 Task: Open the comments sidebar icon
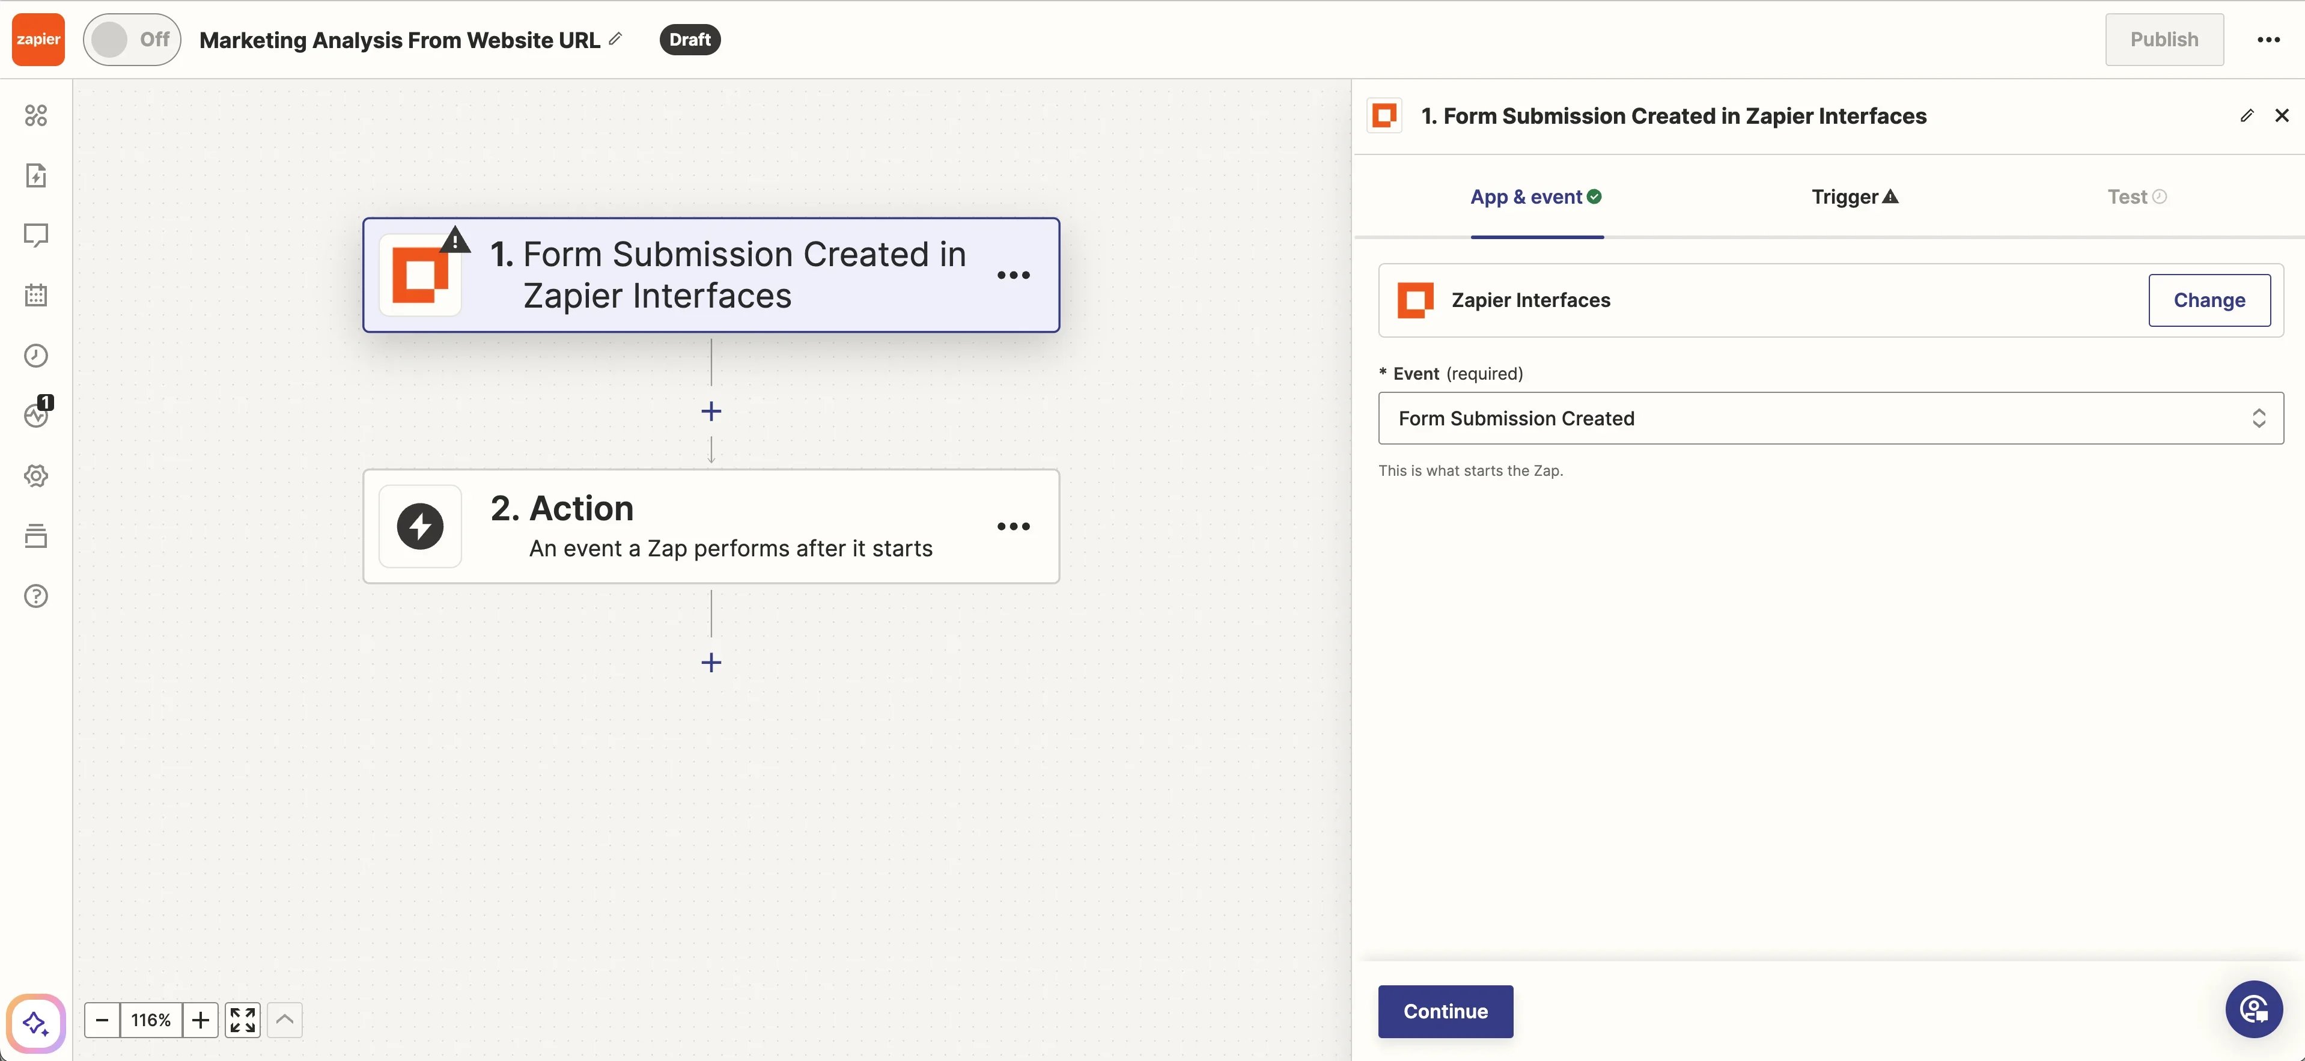pyautogui.click(x=36, y=236)
